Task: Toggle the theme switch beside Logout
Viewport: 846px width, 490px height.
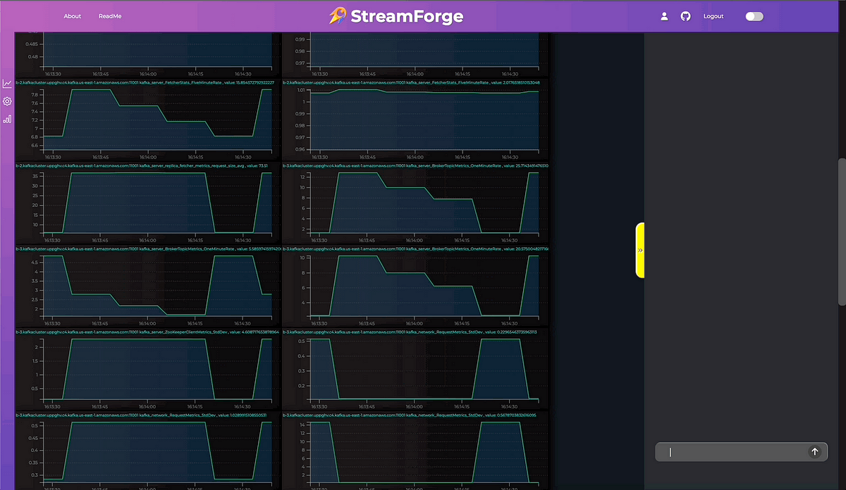Action: click(754, 16)
